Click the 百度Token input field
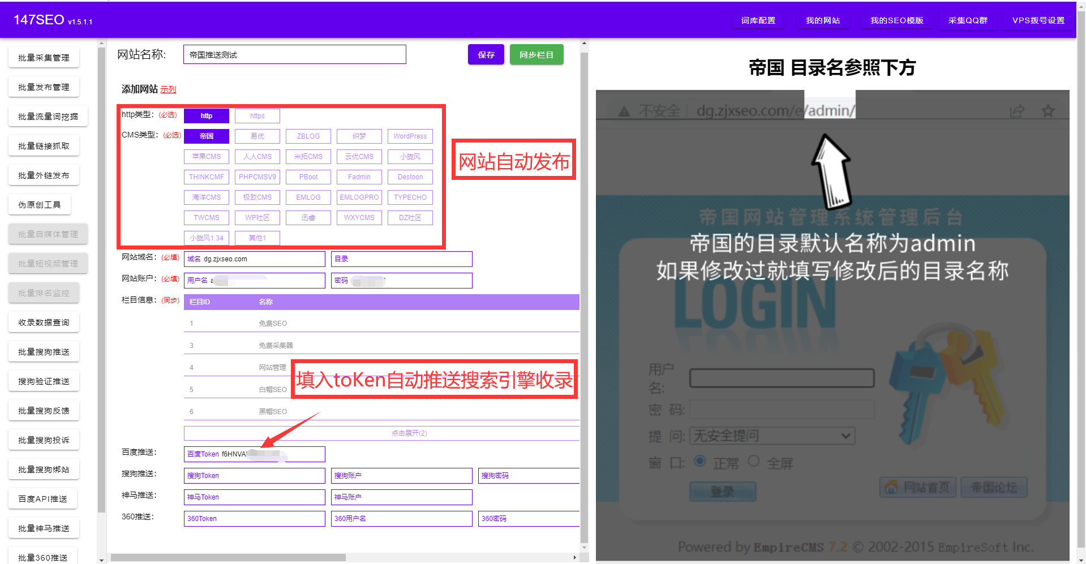1086x564 pixels. pos(255,454)
